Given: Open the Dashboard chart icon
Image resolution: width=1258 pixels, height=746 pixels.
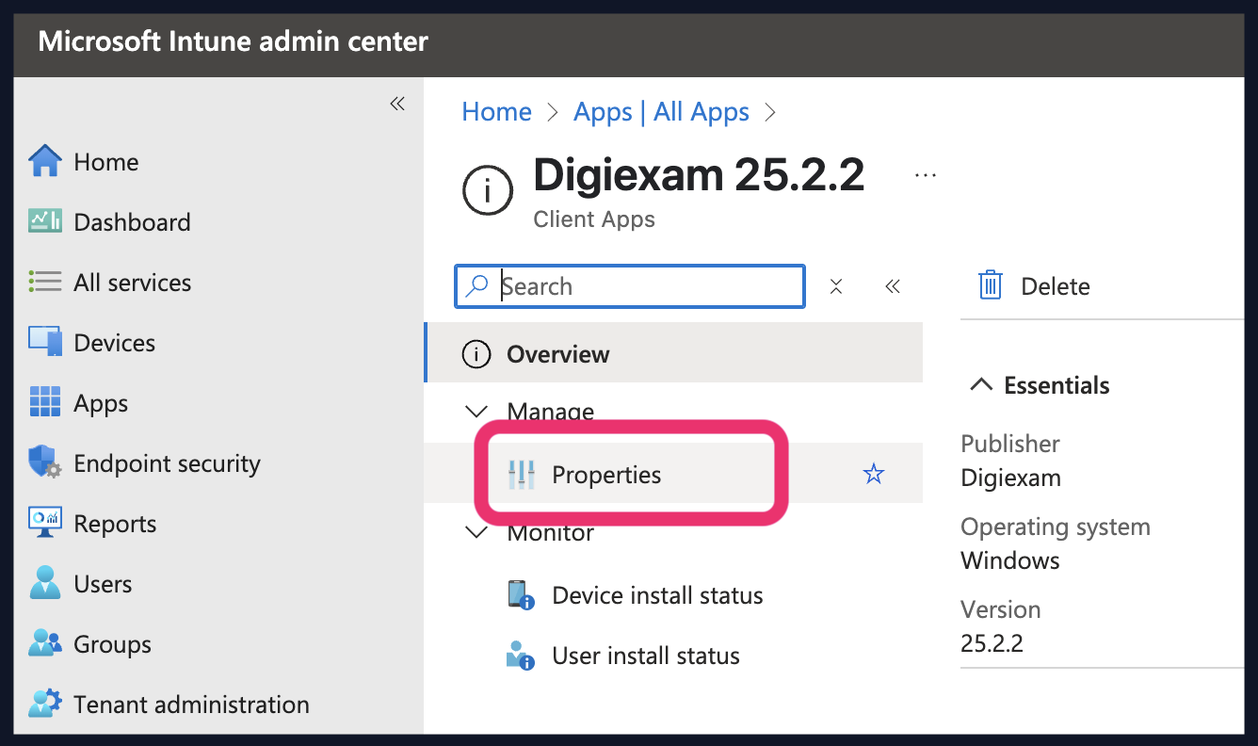Looking at the screenshot, I should pos(45,222).
